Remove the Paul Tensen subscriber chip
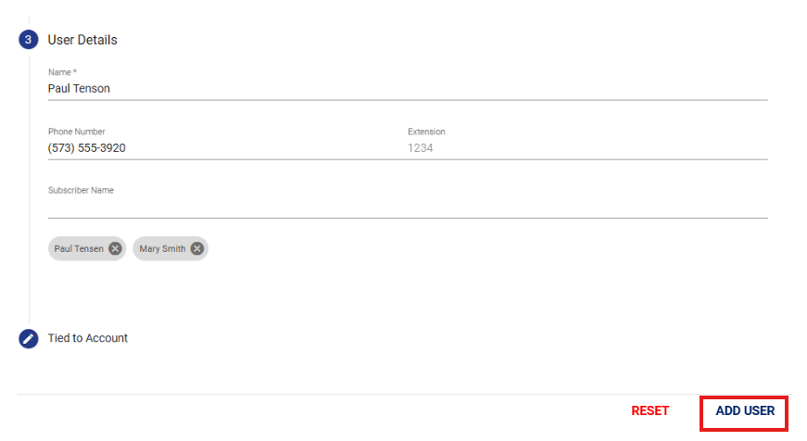 [115, 248]
